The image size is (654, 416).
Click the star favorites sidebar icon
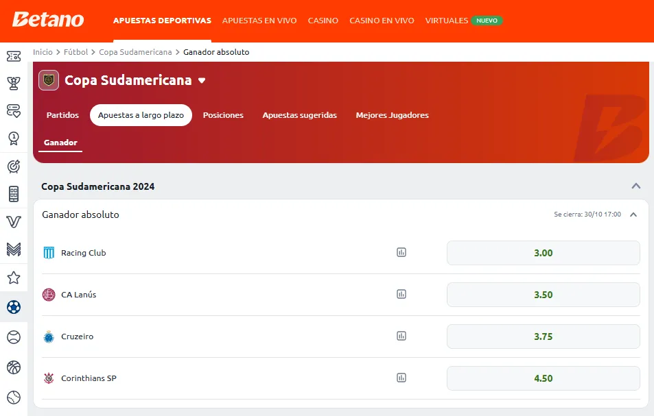click(x=13, y=278)
